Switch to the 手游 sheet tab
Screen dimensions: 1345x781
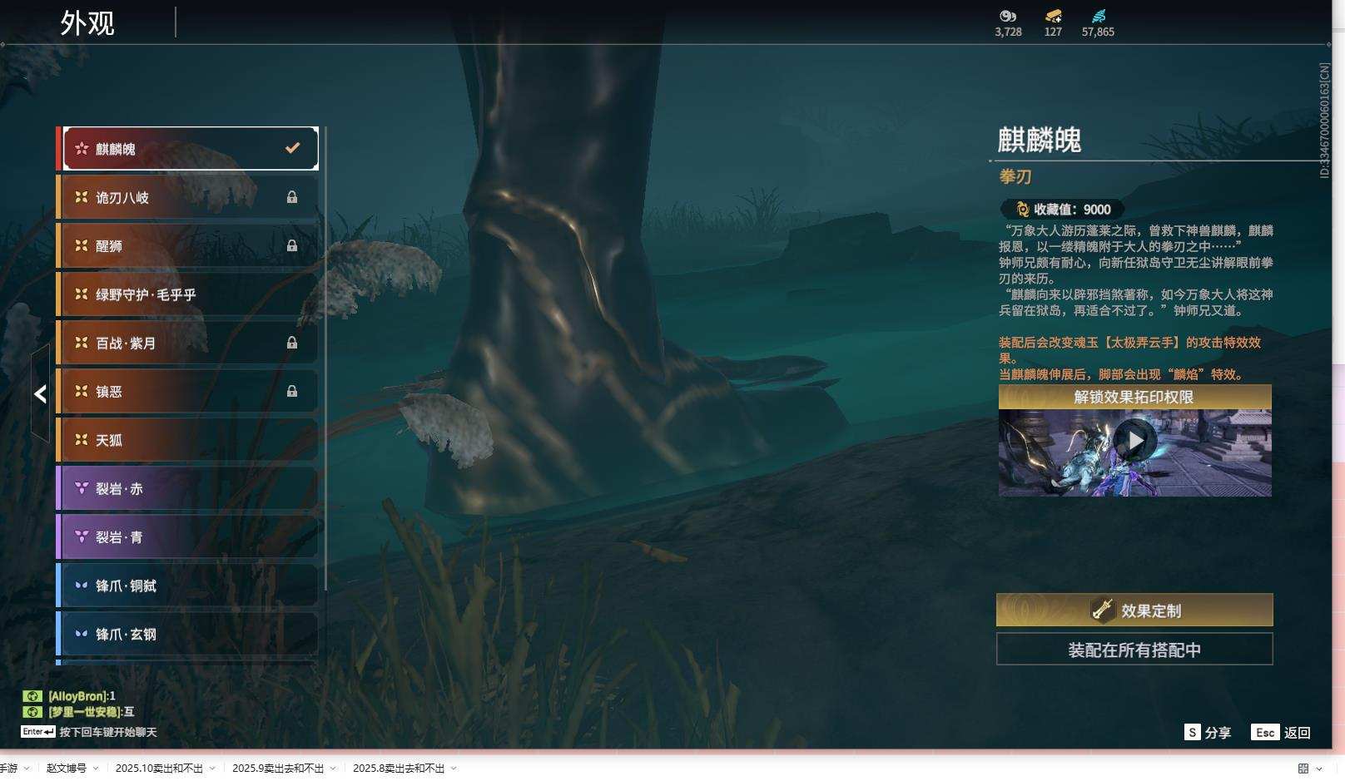coord(7,769)
